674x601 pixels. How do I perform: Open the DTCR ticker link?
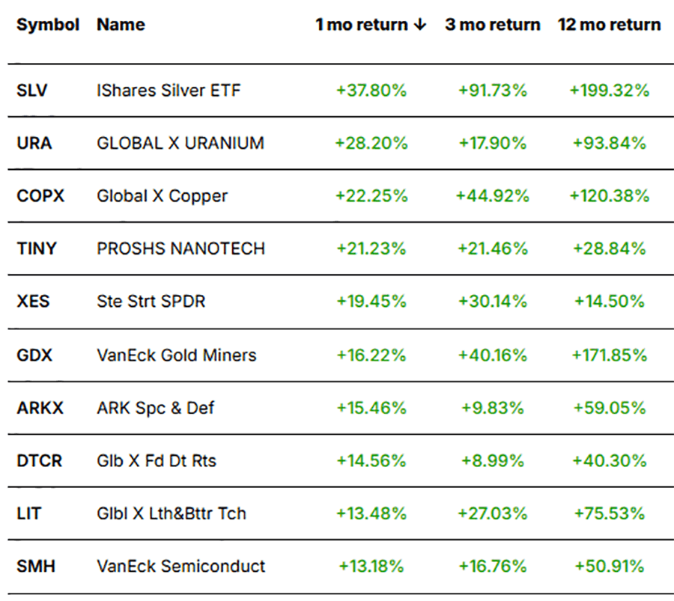[40, 460]
